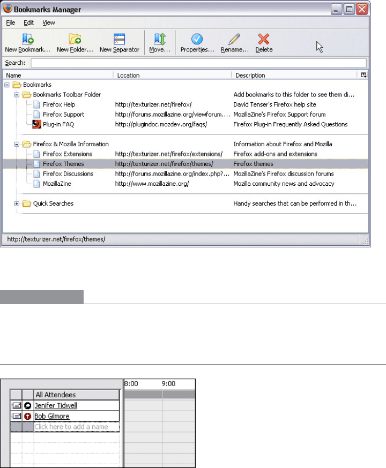The height and width of the screenshot is (468, 386).
Task: Select the Firefox Discussions bookmark
Action: pyautogui.click(x=68, y=173)
